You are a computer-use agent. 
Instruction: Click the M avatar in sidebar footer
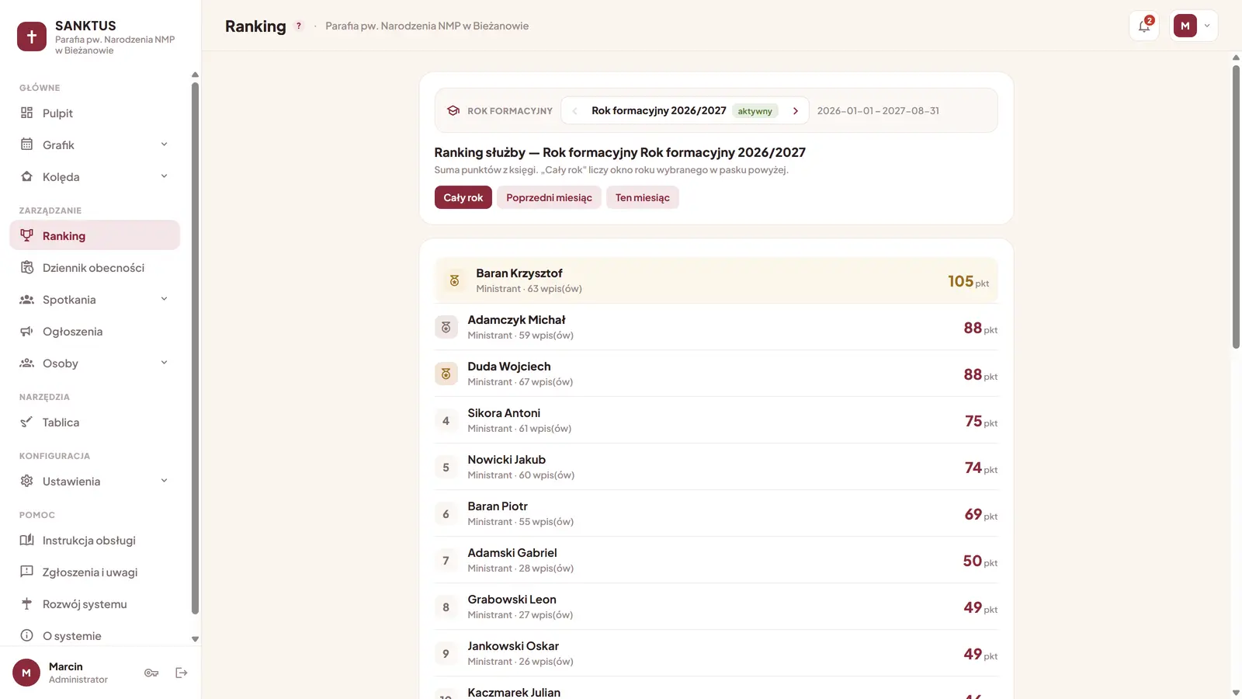pos(26,673)
